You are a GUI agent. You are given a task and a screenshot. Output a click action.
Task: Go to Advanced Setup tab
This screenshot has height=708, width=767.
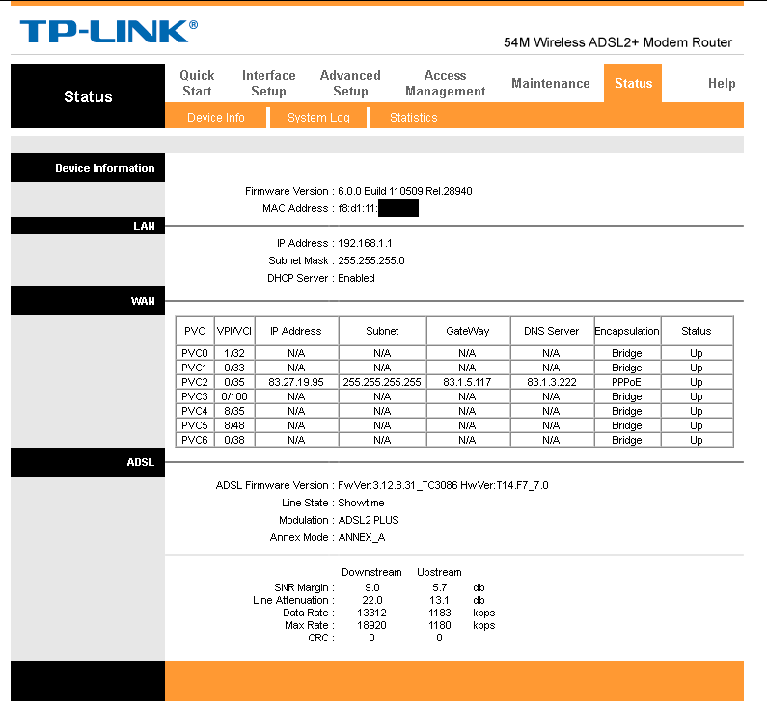pyautogui.click(x=350, y=83)
